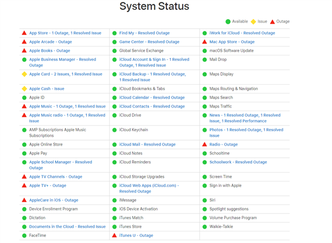Click the green dot beside Find My
332x243 pixels.
click(115, 33)
